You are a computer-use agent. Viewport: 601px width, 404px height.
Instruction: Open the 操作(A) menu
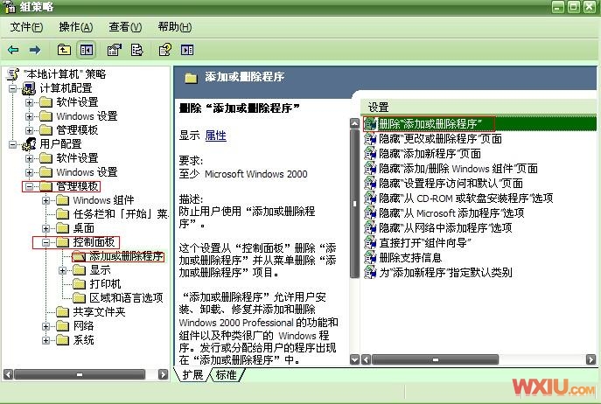tap(75, 27)
